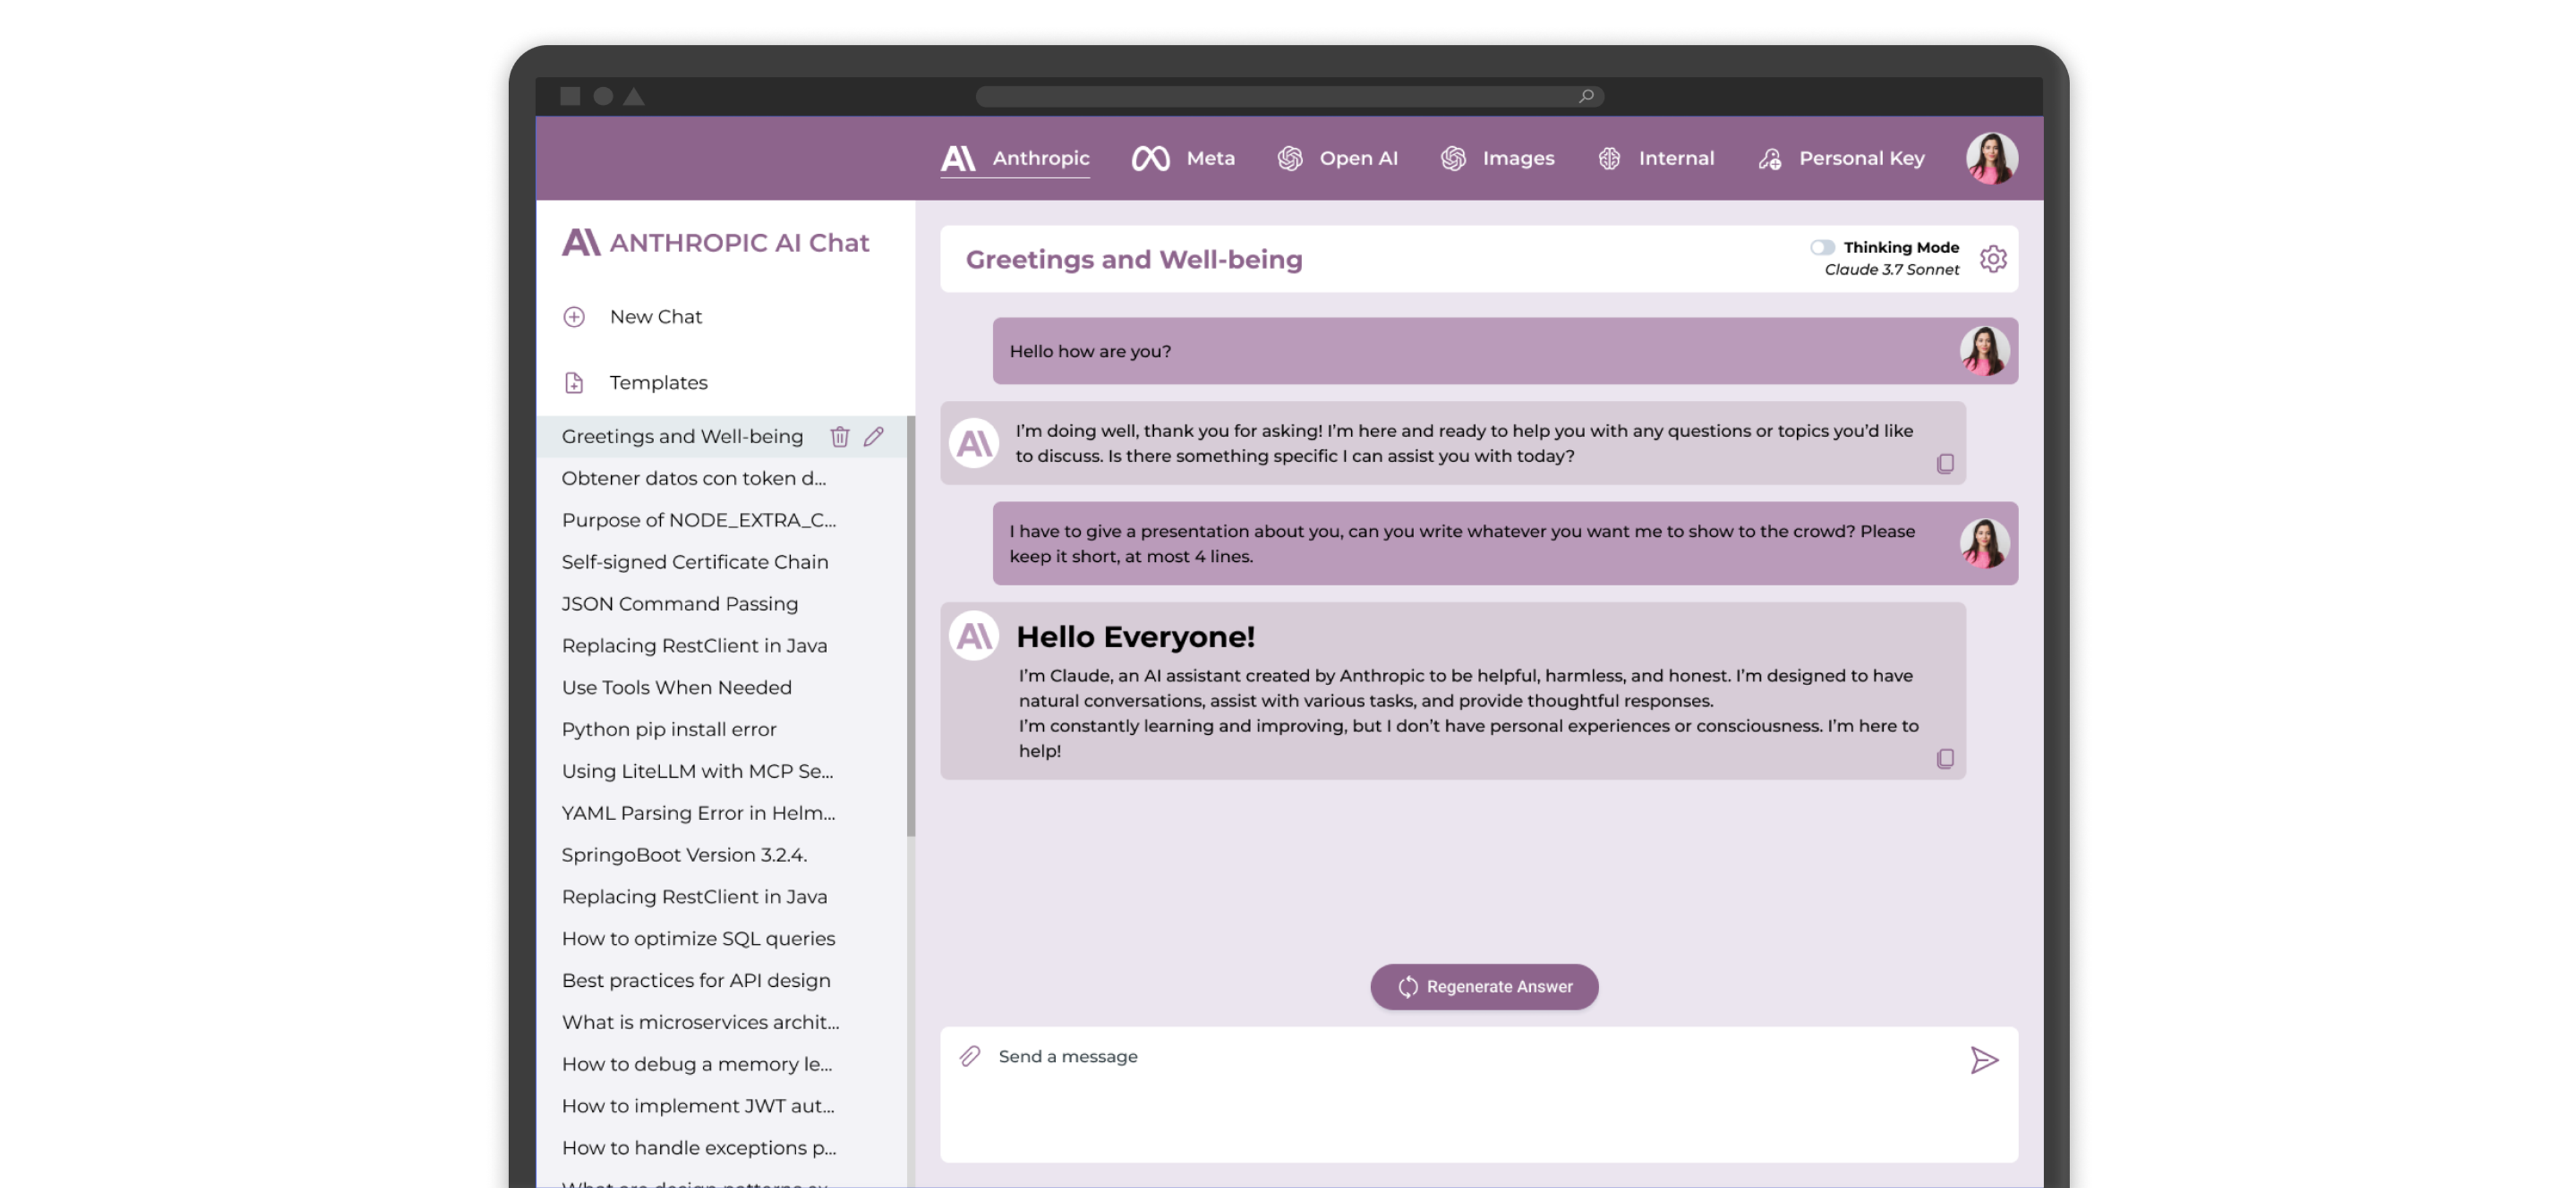Screen dimensions: 2576x1188
Task: Click the Anthropic logo in top nav
Action: click(x=958, y=158)
